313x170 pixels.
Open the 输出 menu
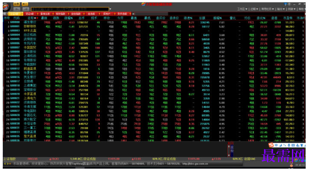point(281,9)
